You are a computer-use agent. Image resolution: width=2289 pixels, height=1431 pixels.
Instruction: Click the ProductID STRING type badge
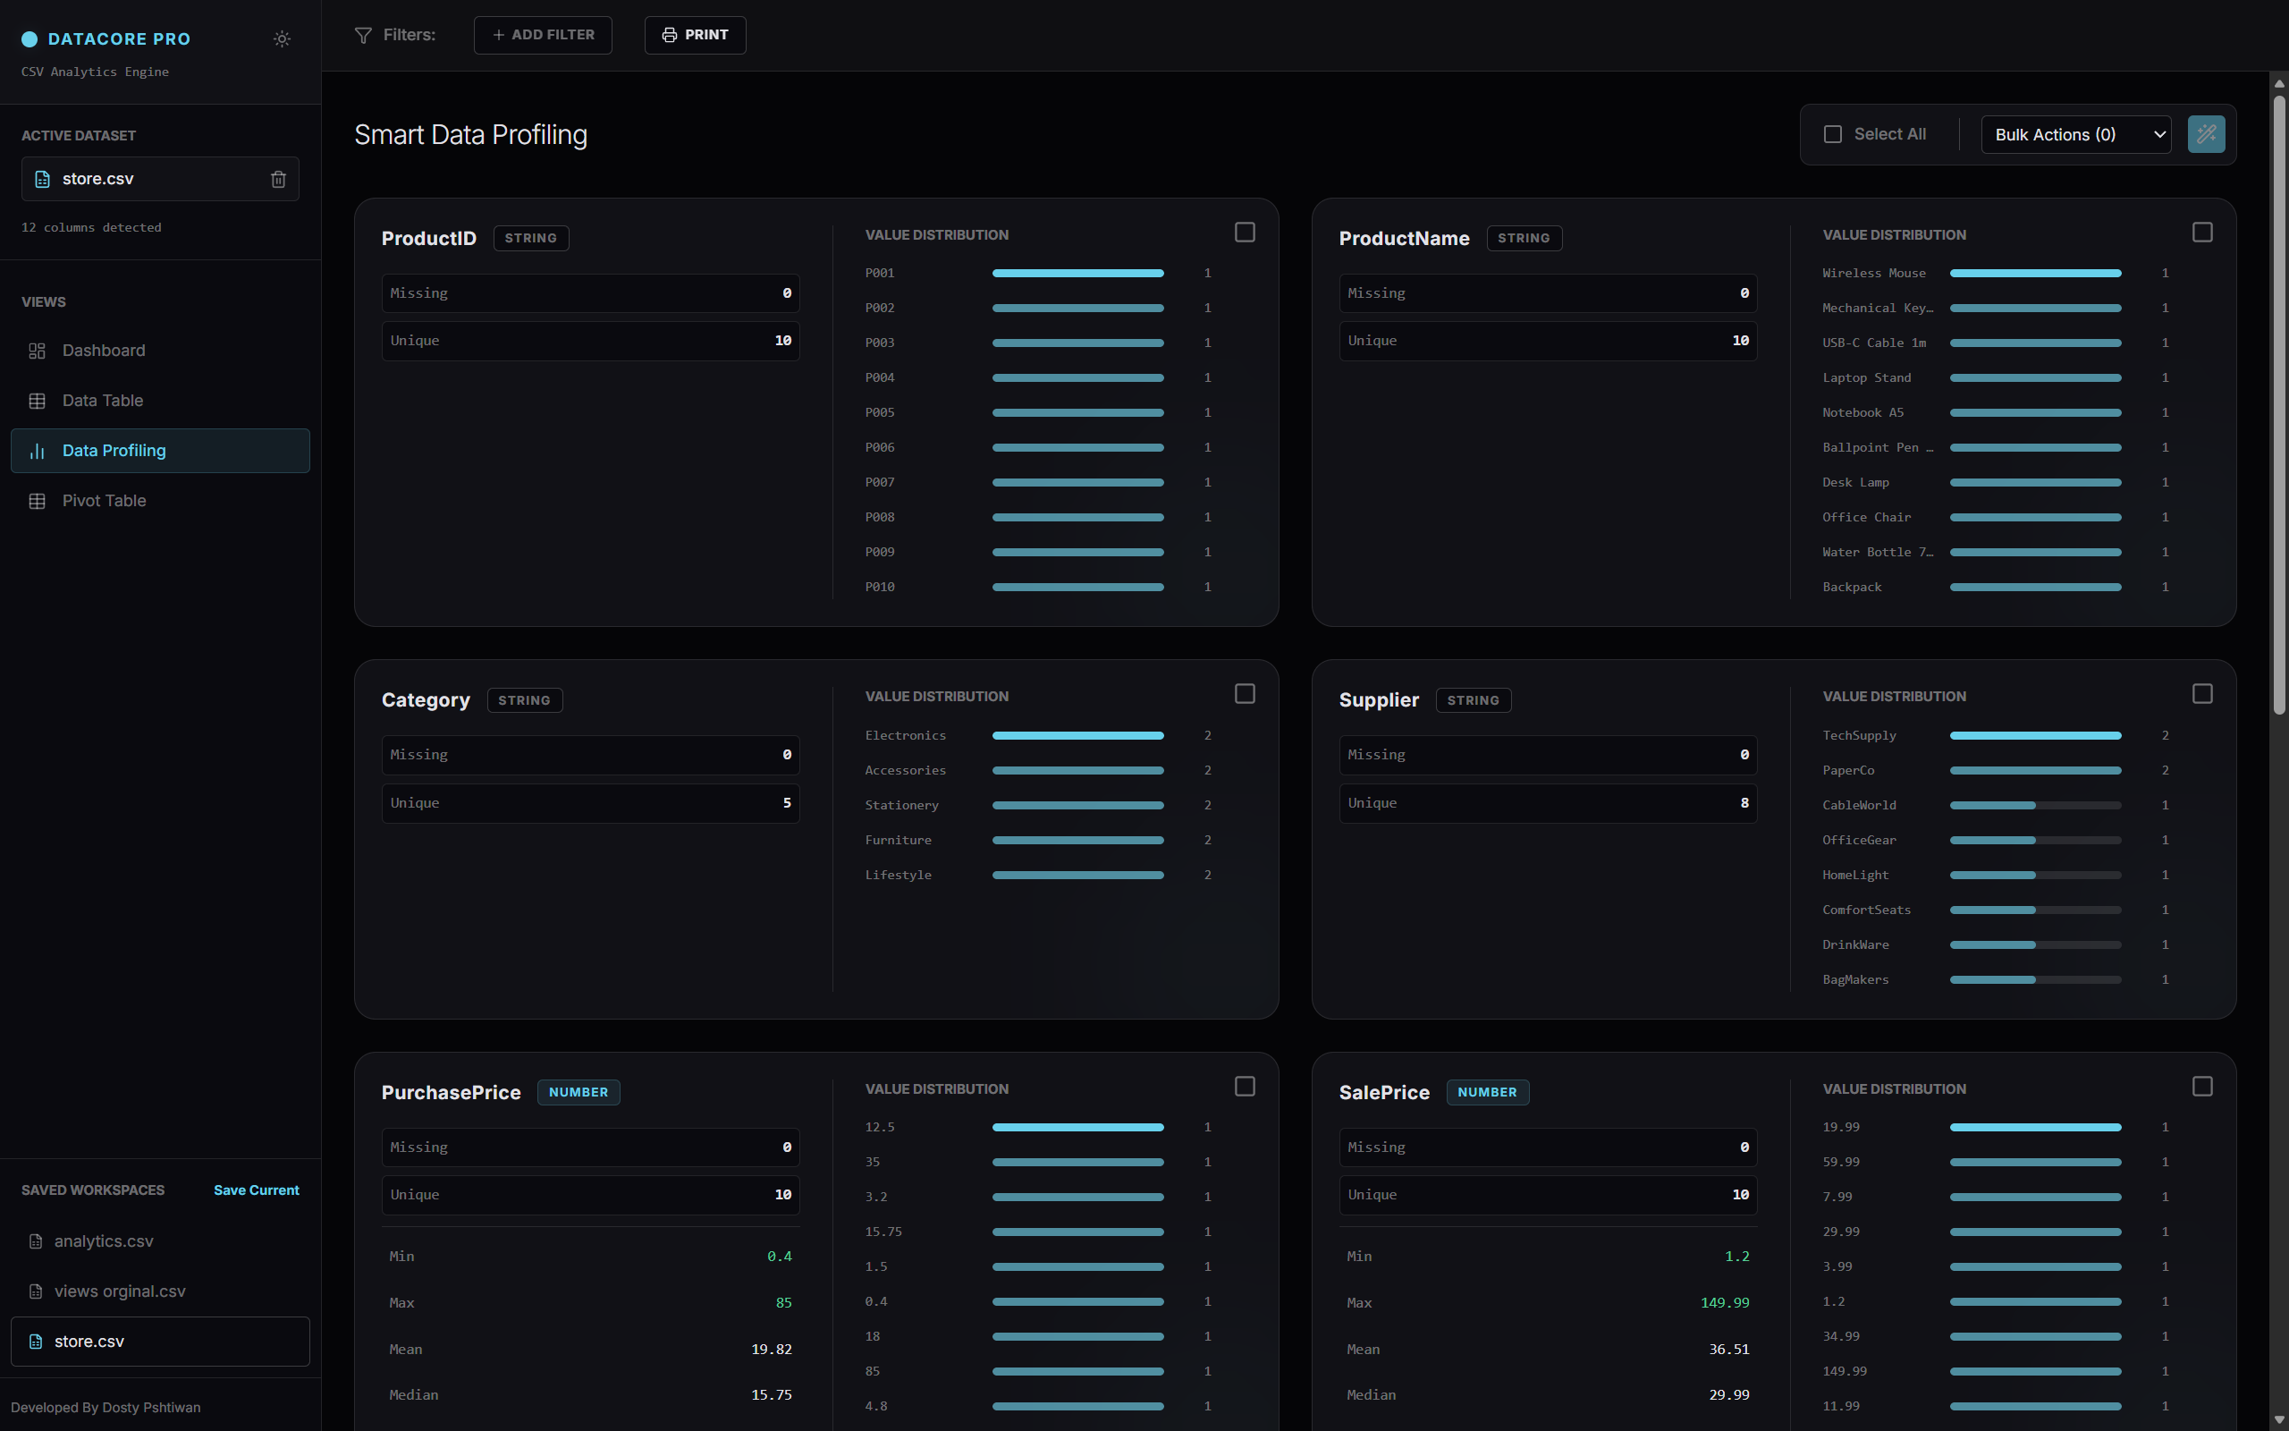530,239
